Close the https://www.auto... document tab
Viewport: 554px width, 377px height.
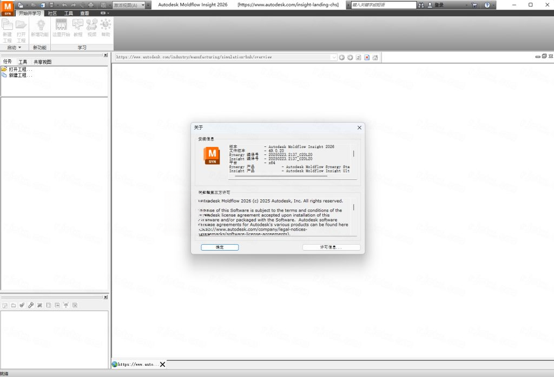pyautogui.click(x=162, y=364)
